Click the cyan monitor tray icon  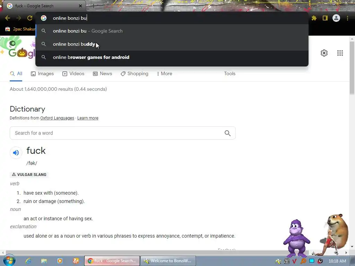(312, 261)
